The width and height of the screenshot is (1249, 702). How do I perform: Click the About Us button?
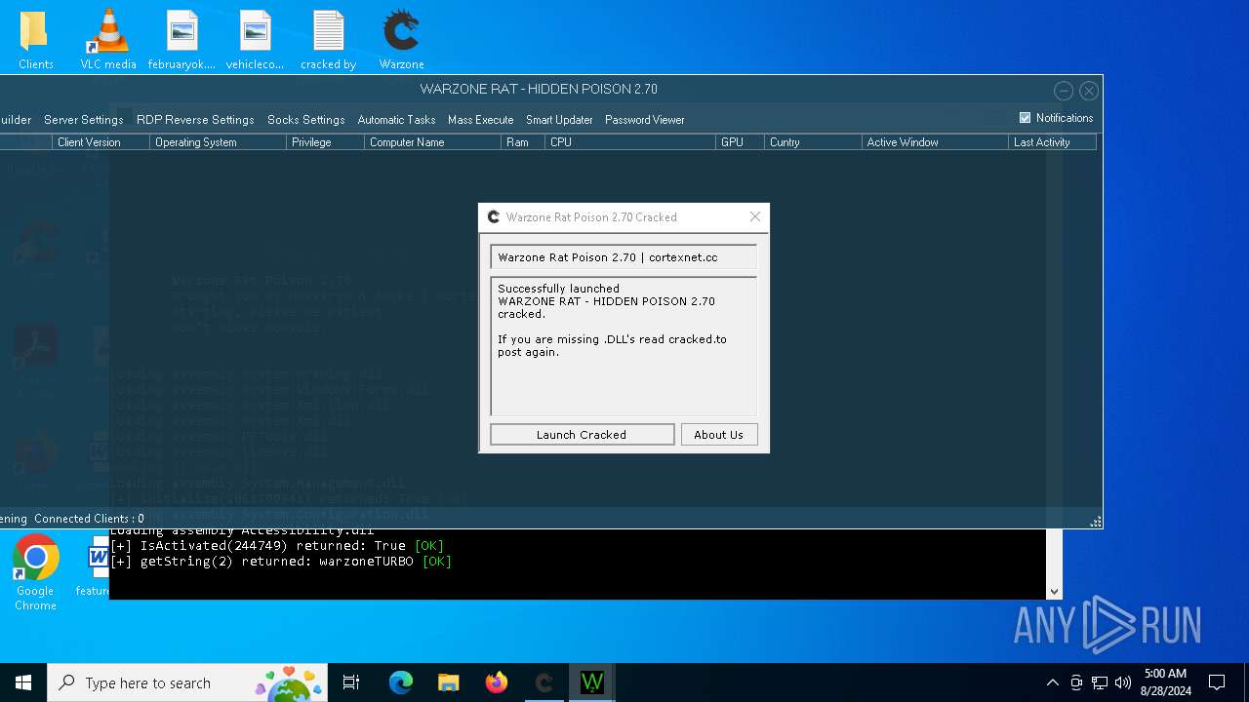point(718,435)
